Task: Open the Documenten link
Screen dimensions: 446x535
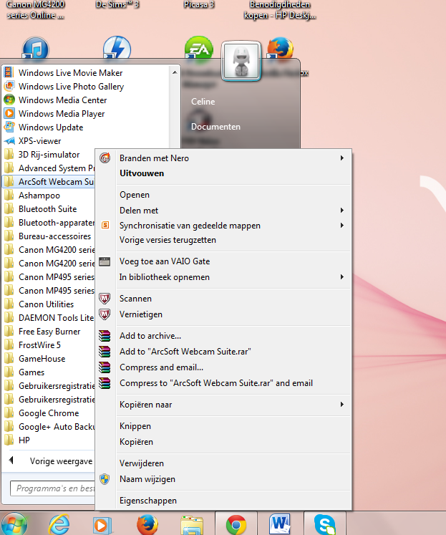Action: point(215,127)
